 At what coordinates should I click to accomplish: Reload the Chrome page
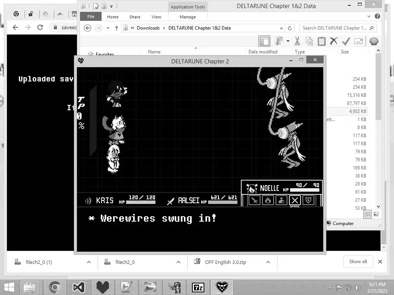pyautogui.click(x=40, y=27)
